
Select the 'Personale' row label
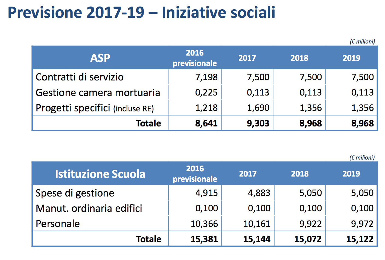click(x=58, y=224)
